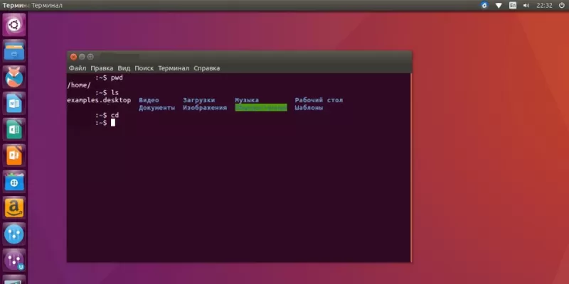Open the Файл menu in Terminal
The width and height of the screenshot is (569, 284).
click(x=78, y=68)
